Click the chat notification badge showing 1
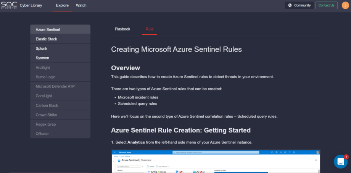The image size is (351, 173). 346,157
